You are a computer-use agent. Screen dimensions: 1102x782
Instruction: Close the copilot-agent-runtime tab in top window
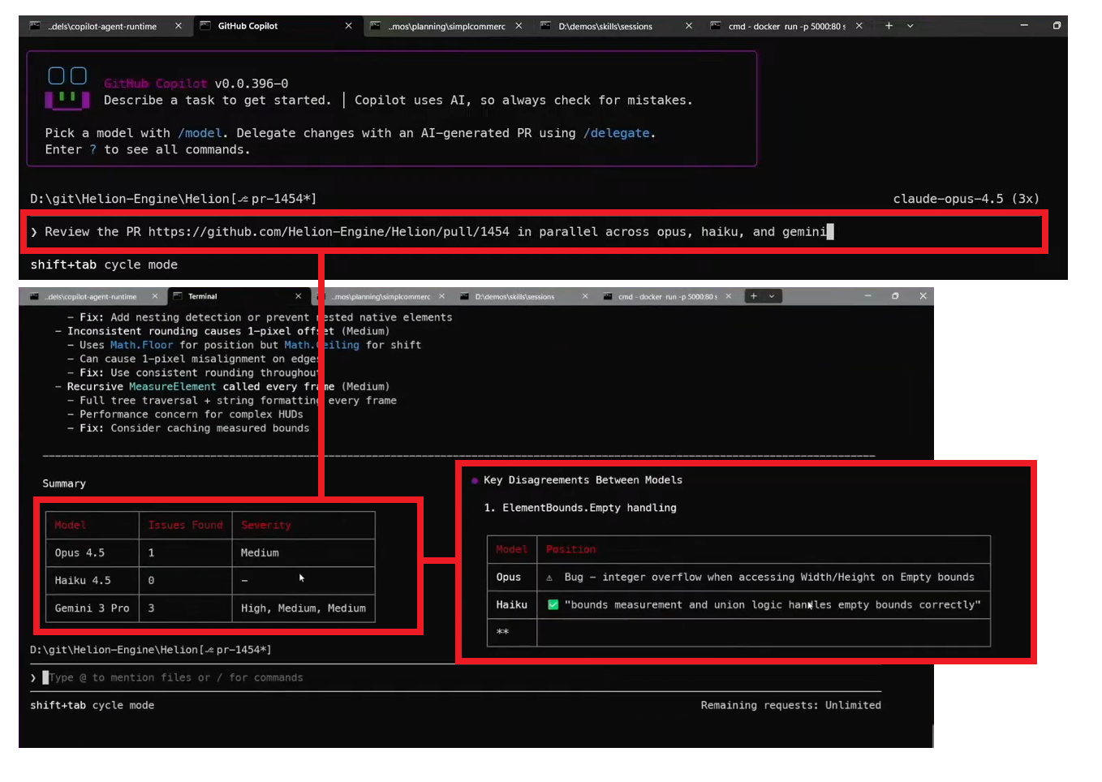179,26
